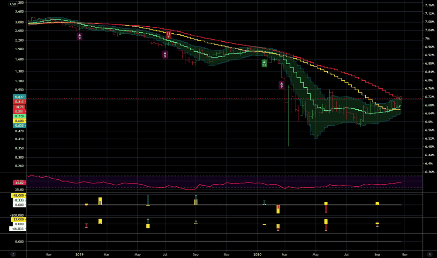The image size is (437, 258).
Task: Click the Mar label just after 2019
Action: point(106,254)
